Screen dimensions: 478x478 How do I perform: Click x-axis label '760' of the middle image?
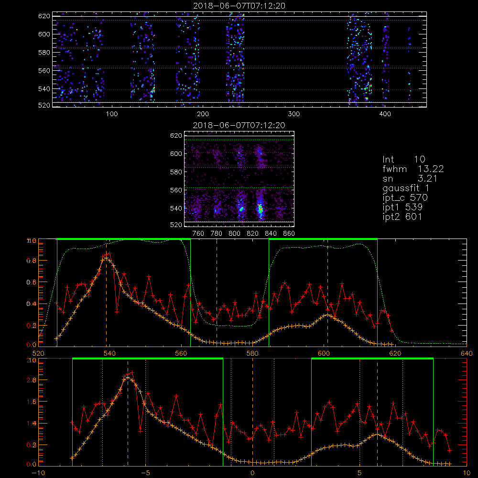pos(198,234)
